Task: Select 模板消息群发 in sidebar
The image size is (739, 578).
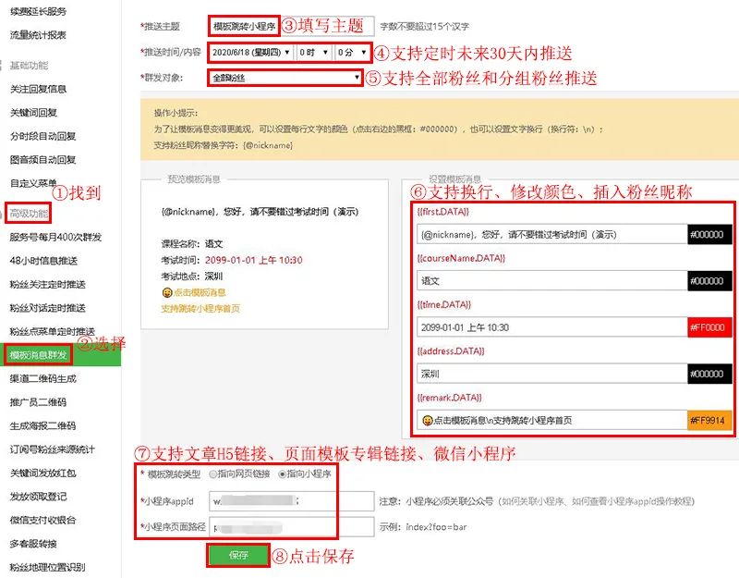Action: [x=38, y=355]
